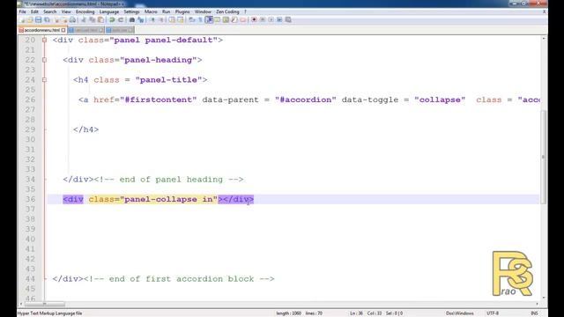
Task: Click Dos\Windows line ending in status bar
Action: tap(460, 313)
